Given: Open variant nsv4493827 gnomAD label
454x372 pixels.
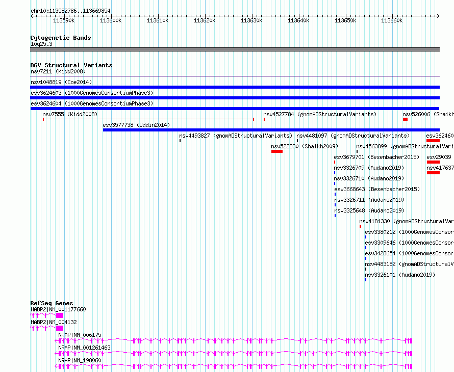Looking at the screenshot, I should [x=236, y=136].
